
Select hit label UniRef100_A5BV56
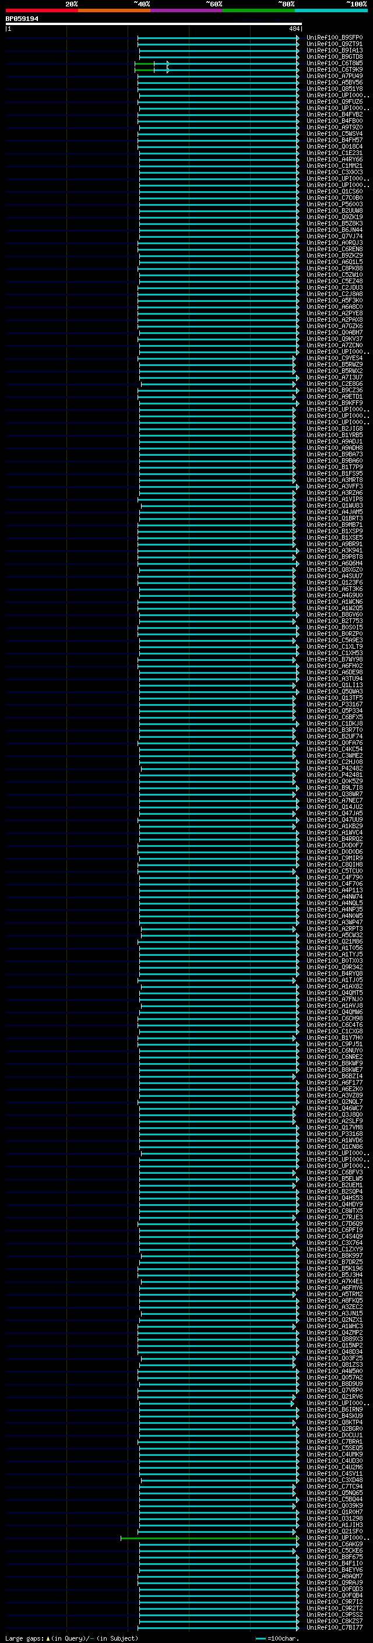coord(334,82)
